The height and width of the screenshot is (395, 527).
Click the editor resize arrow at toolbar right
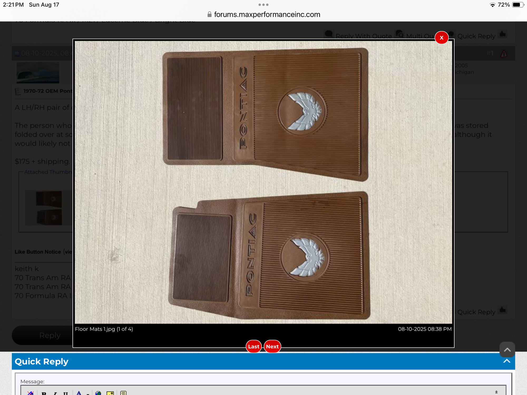[x=496, y=392]
